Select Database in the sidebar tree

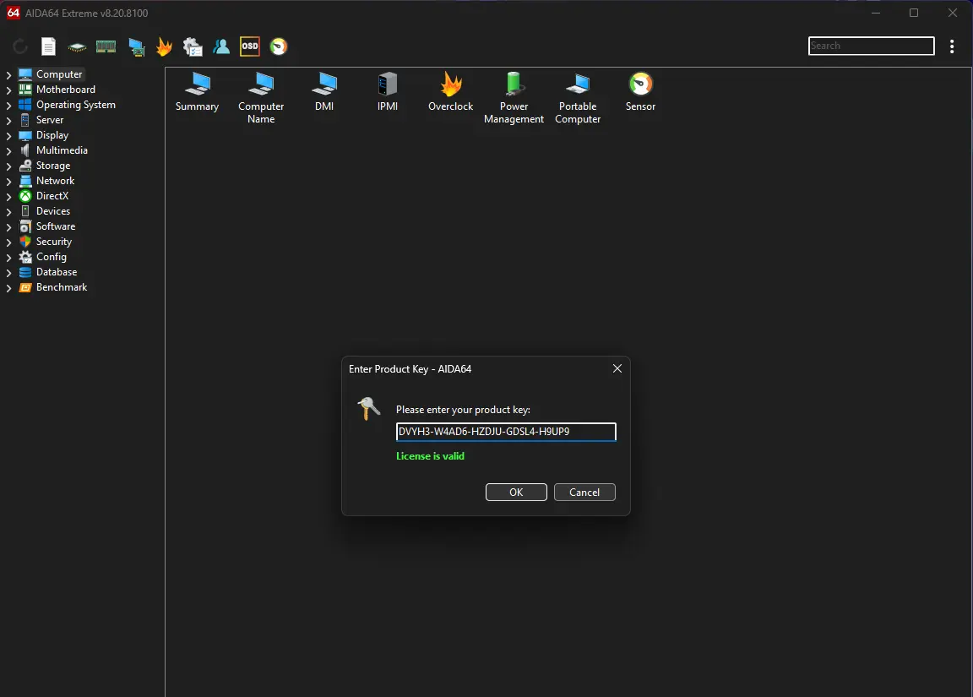coord(57,272)
